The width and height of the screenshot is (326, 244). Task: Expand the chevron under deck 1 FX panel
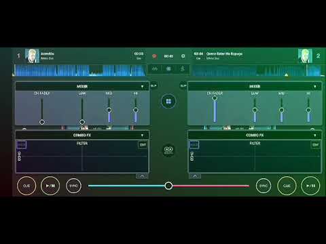[142, 176]
